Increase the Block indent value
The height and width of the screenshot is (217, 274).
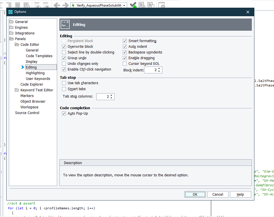tap(159, 69)
